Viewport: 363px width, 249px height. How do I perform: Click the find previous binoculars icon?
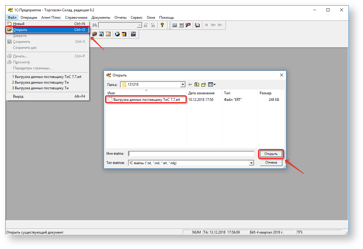pyautogui.click(x=153, y=25)
